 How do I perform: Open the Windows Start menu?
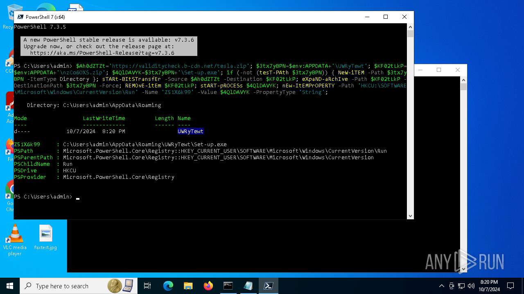click(x=10, y=286)
